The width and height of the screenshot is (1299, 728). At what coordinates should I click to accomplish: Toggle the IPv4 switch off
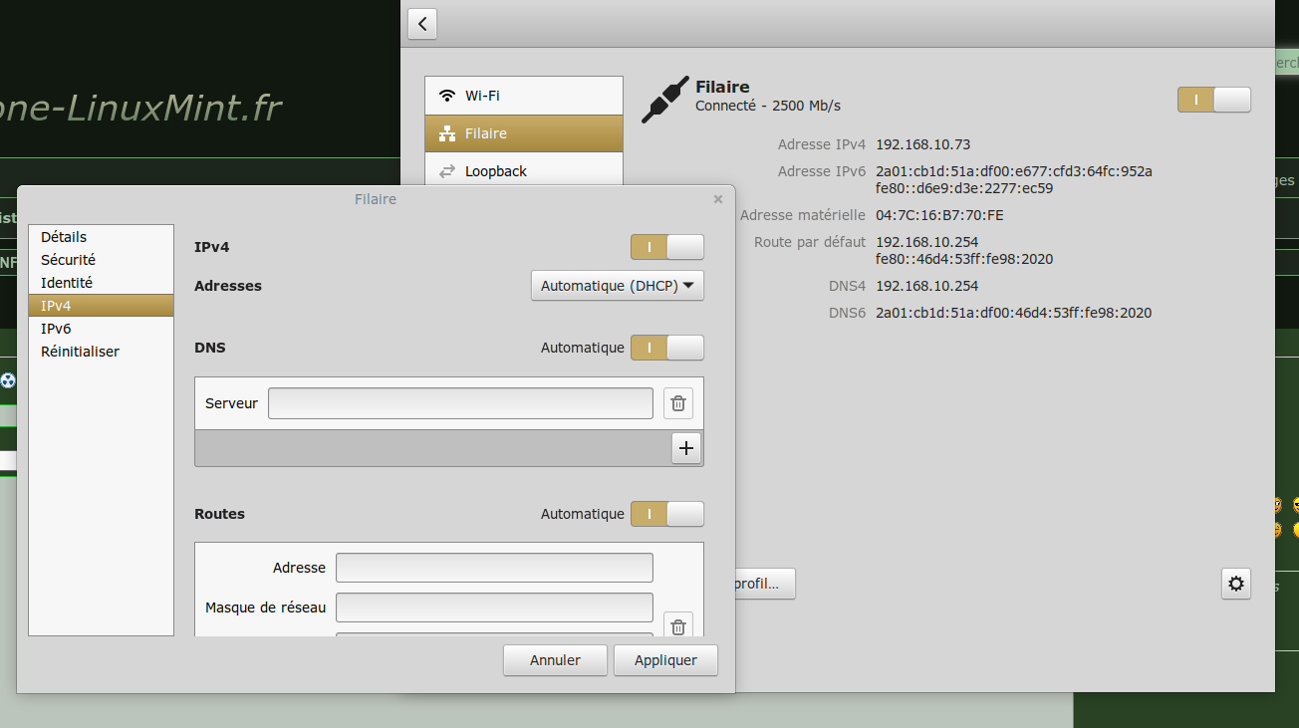666,247
